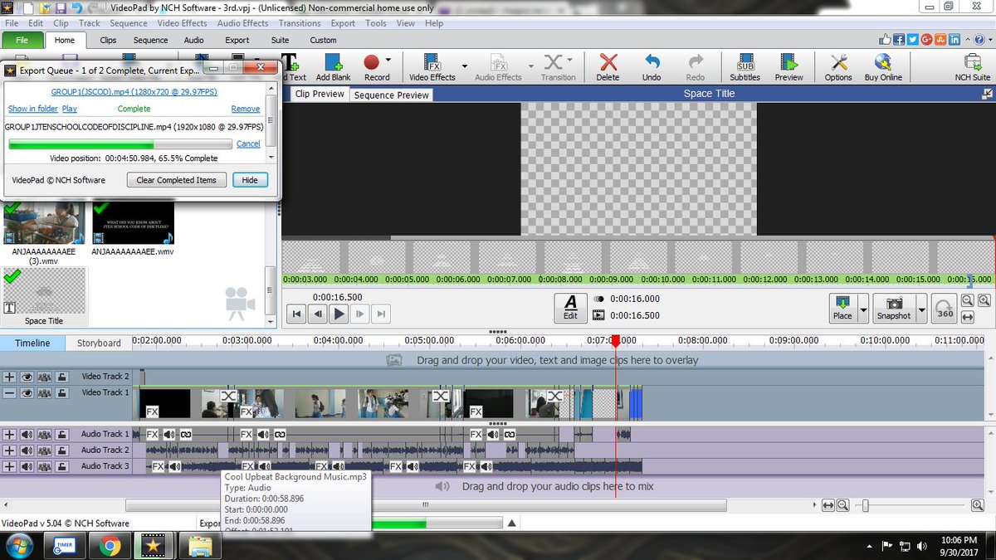The image size is (996, 560).
Task: Open the Tools menu
Action: pyautogui.click(x=376, y=23)
